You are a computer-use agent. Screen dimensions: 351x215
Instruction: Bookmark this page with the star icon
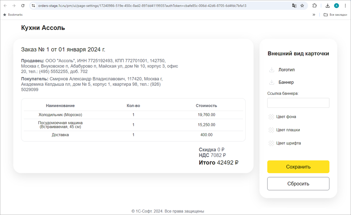[x=302, y=6]
